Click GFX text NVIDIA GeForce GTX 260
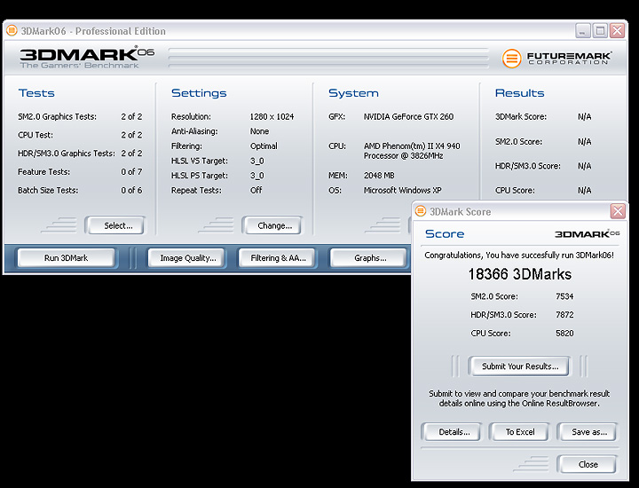Viewport: 639px width, 488px height. pyautogui.click(x=409, y=116)
